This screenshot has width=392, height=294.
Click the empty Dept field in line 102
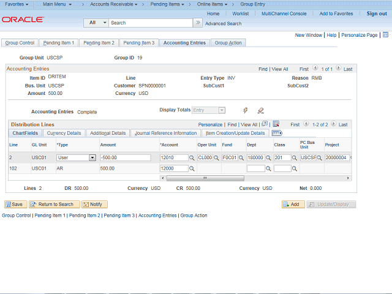tap(256, 169)
